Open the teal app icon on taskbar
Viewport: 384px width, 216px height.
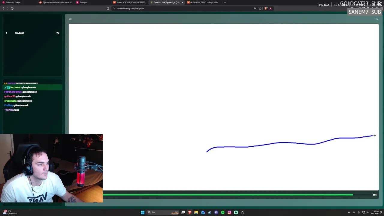(x=236, y=212)
